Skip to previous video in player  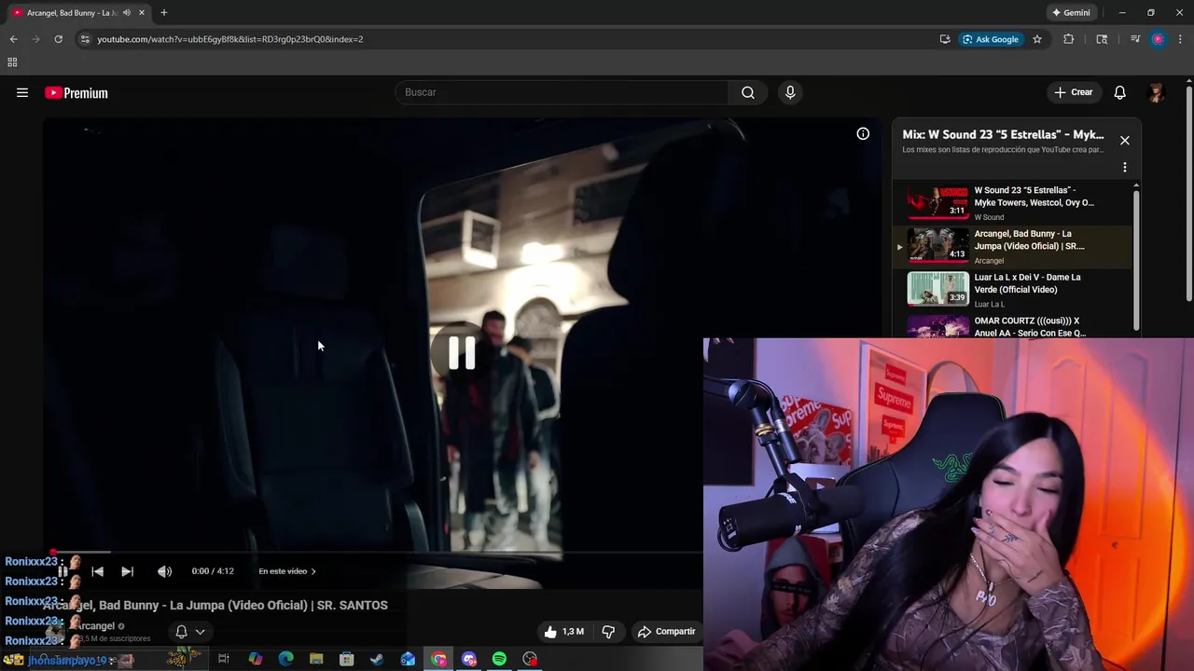tap(97, 571)
